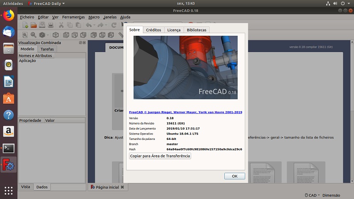The width and height of the screenshot is (354, 199).
Task: Select the Página inicial document tab
Action: (108, 187)
